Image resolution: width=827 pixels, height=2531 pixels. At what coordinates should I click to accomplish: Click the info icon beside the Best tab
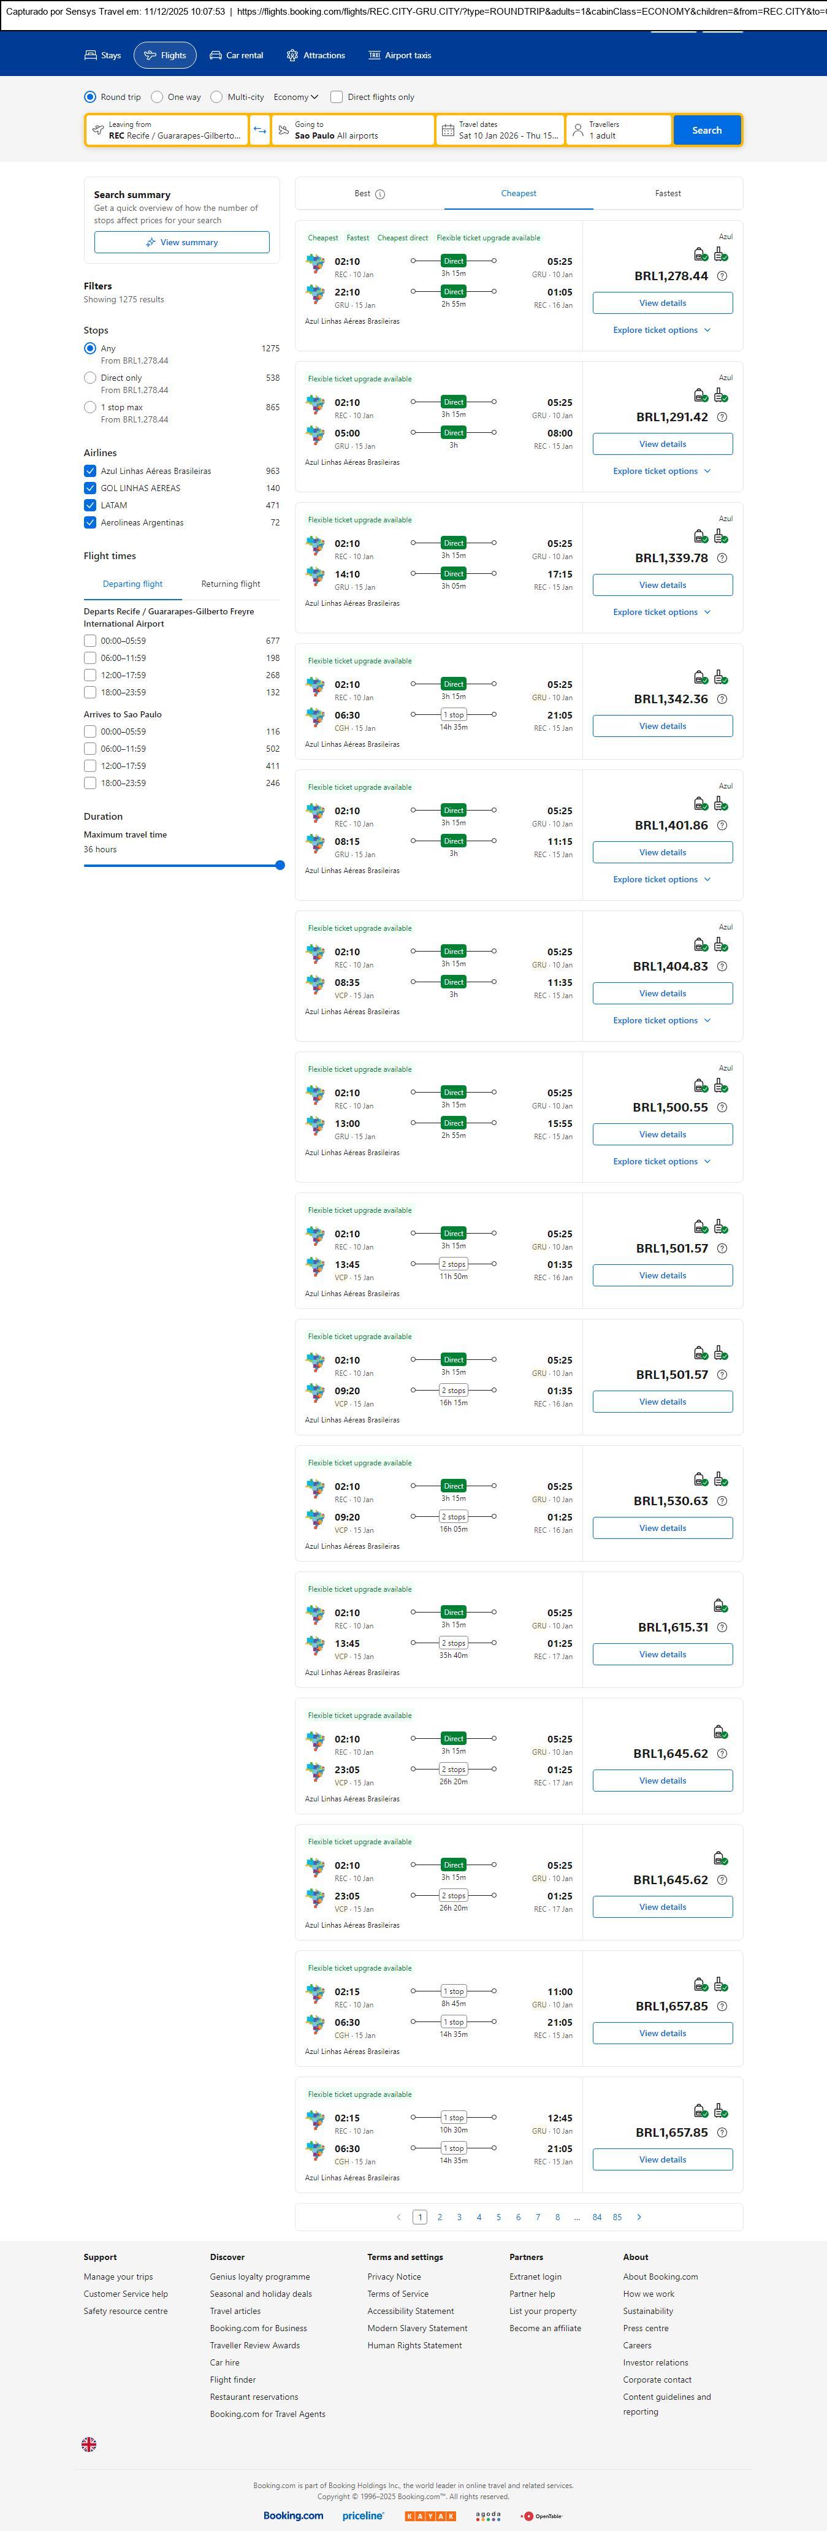click(x=380, y=194)
